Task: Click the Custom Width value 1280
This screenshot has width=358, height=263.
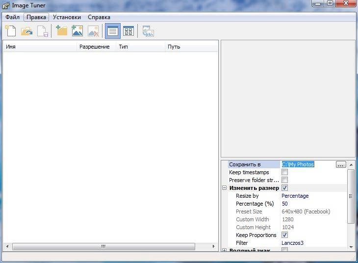Action: (313, 219)
